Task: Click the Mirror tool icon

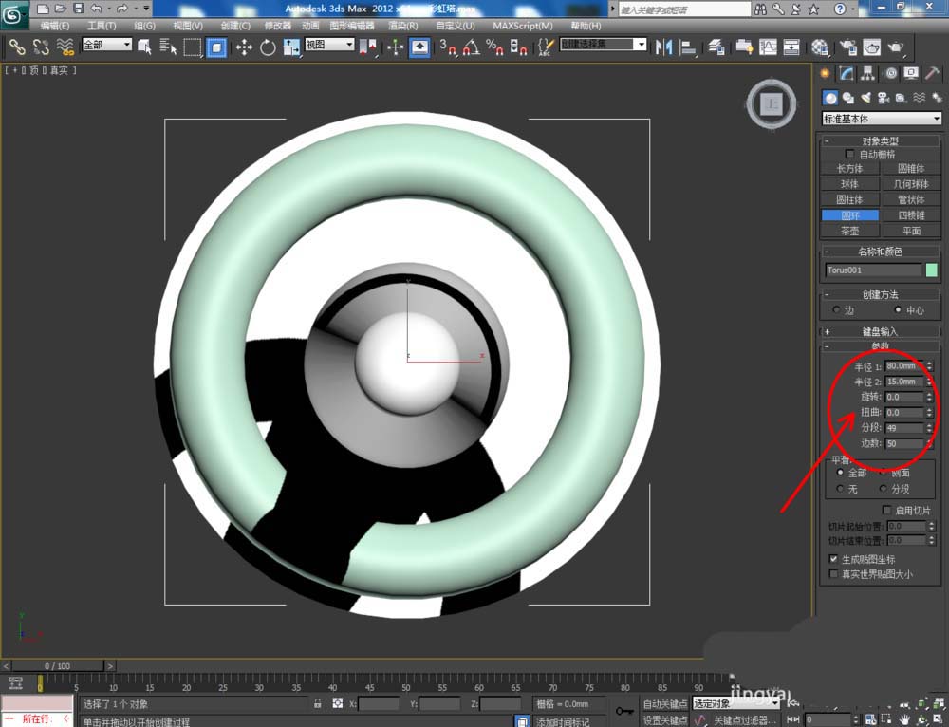Action: 663,47
